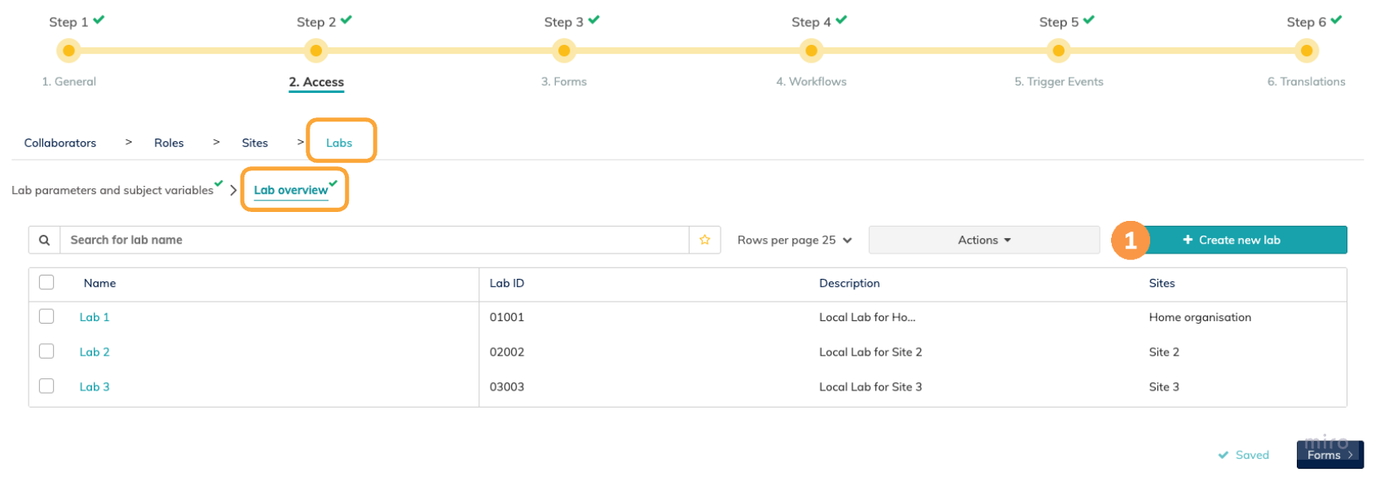Go to Lab parameters and subject variables

pyautogui.click(x=112, y=190)
